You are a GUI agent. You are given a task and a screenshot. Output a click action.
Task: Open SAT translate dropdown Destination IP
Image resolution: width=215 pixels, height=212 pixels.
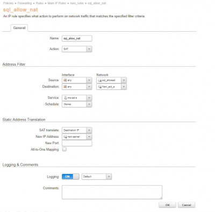77,130
